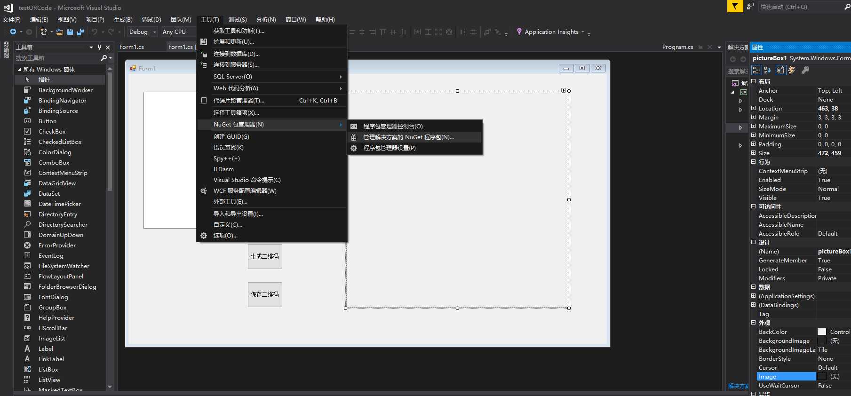Open the Application Insights dropdown arrow

tap(583, 32)
